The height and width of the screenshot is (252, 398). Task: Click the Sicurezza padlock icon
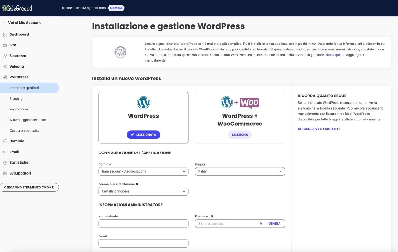[x=5, y=56]
